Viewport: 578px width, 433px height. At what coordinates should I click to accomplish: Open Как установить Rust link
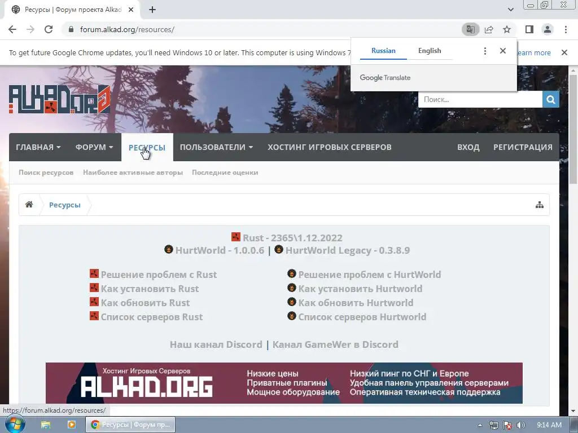(x=150, y=289)
